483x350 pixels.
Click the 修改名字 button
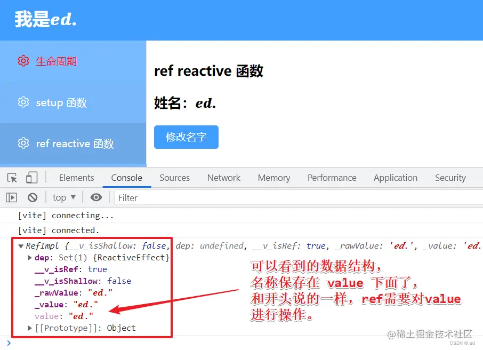187,137
